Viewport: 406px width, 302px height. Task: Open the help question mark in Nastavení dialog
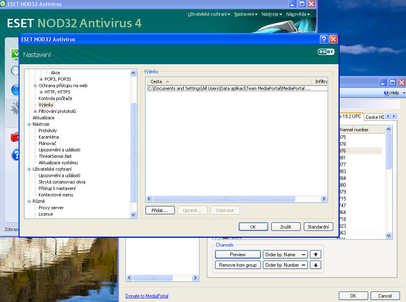click(324, 39)
